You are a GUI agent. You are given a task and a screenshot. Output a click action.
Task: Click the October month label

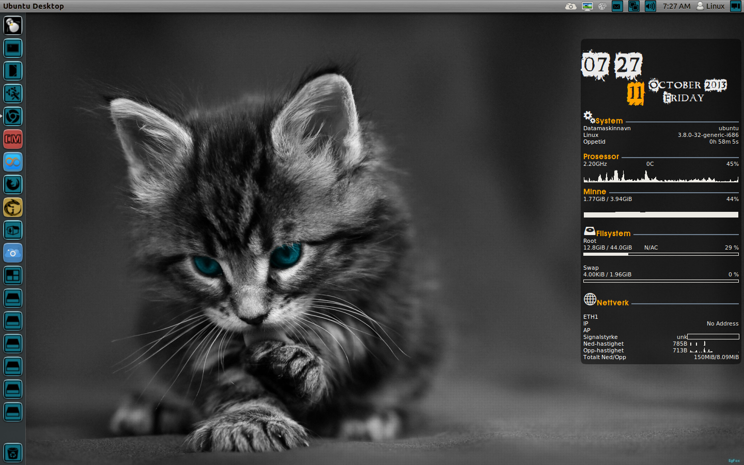675,85
